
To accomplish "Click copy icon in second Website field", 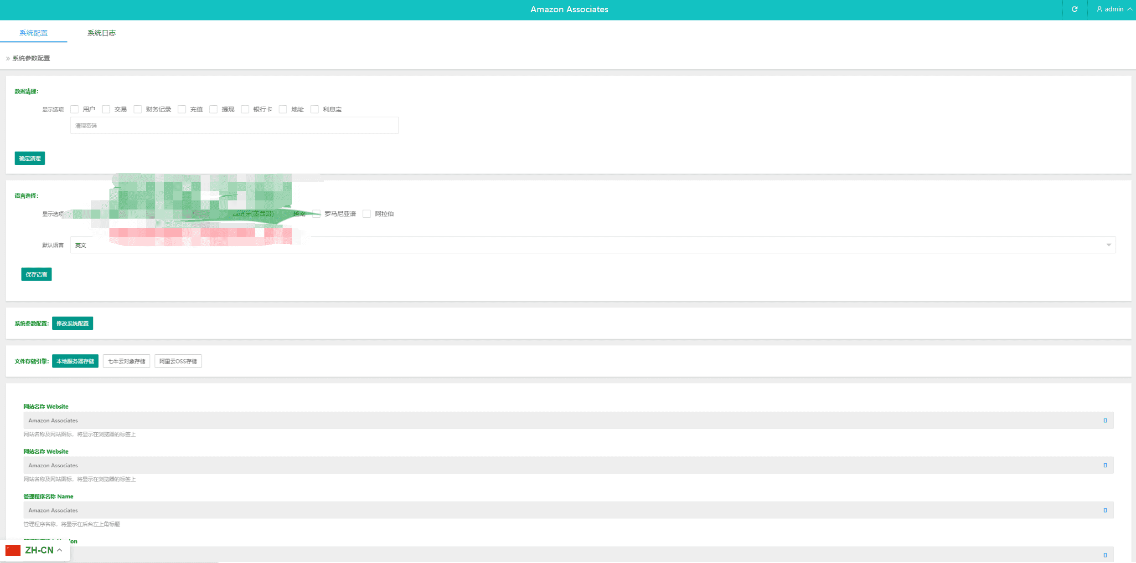I will click(x=1105, y=466).
